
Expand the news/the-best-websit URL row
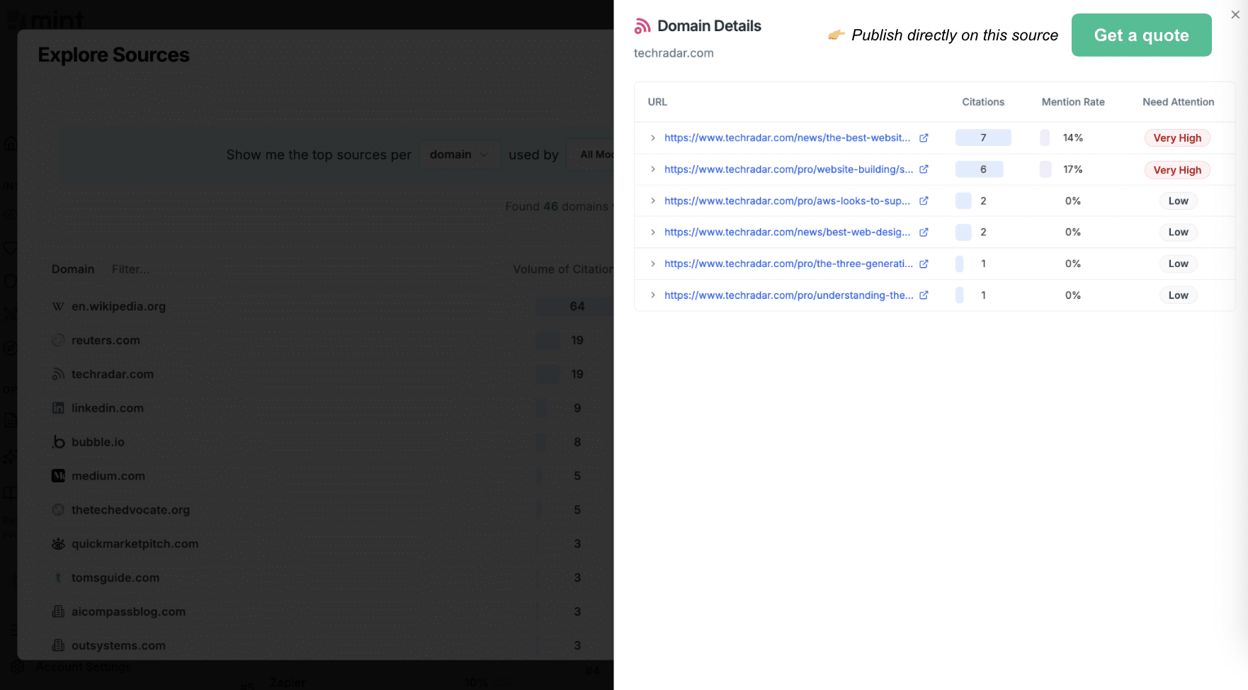click(653, 138)
